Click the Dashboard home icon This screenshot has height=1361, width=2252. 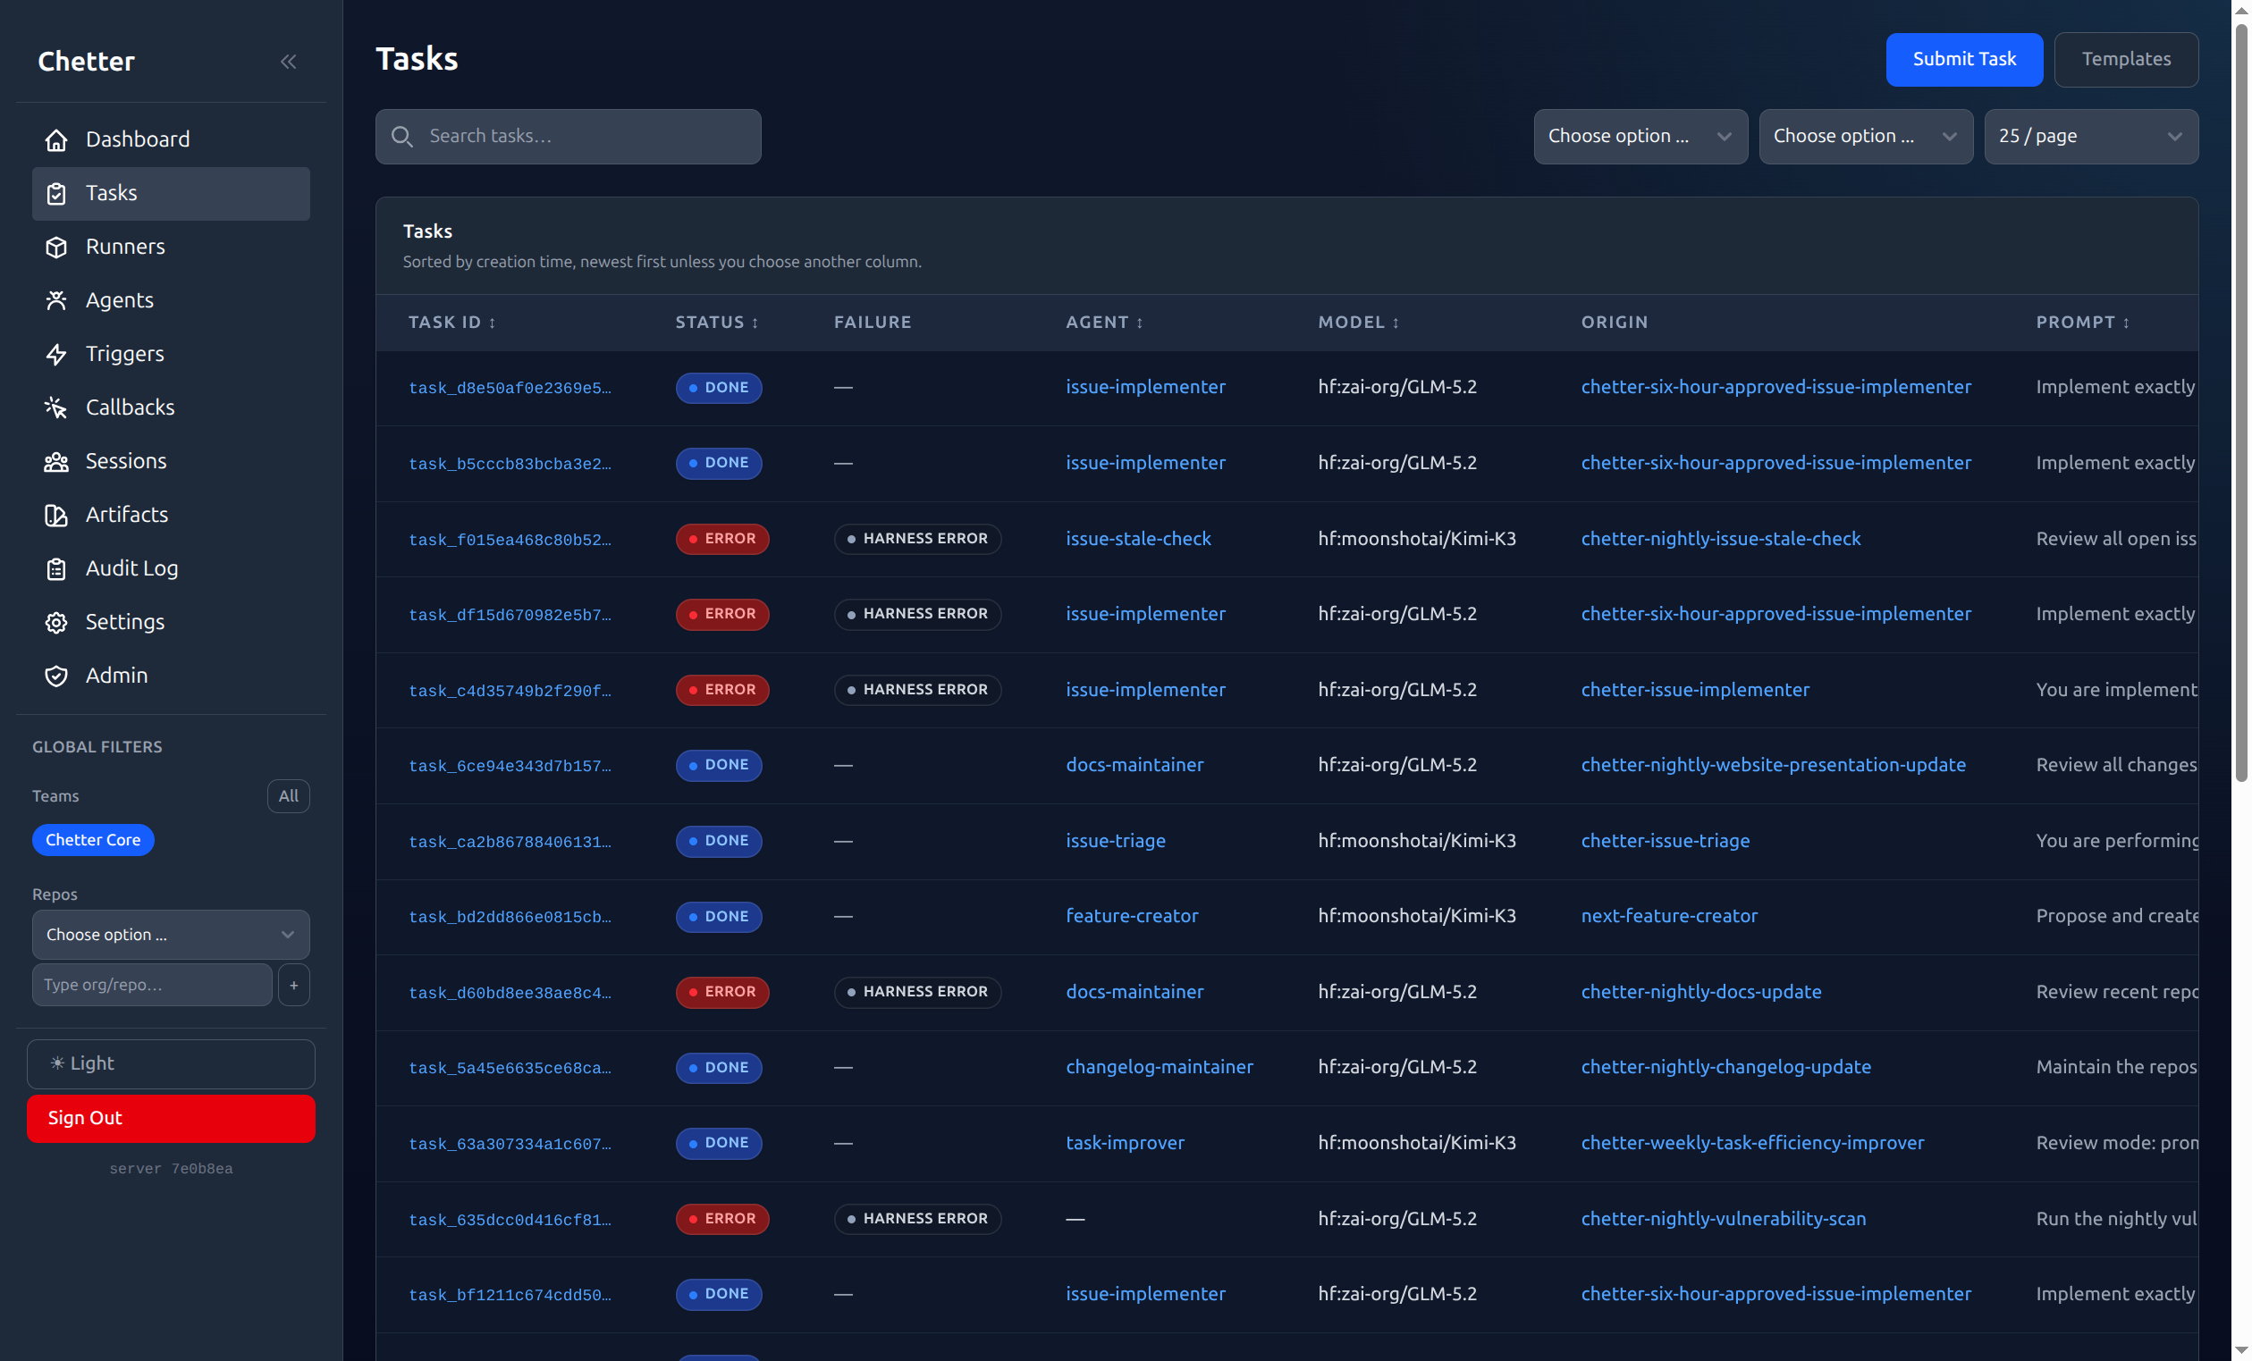click(x=56, y=139)
